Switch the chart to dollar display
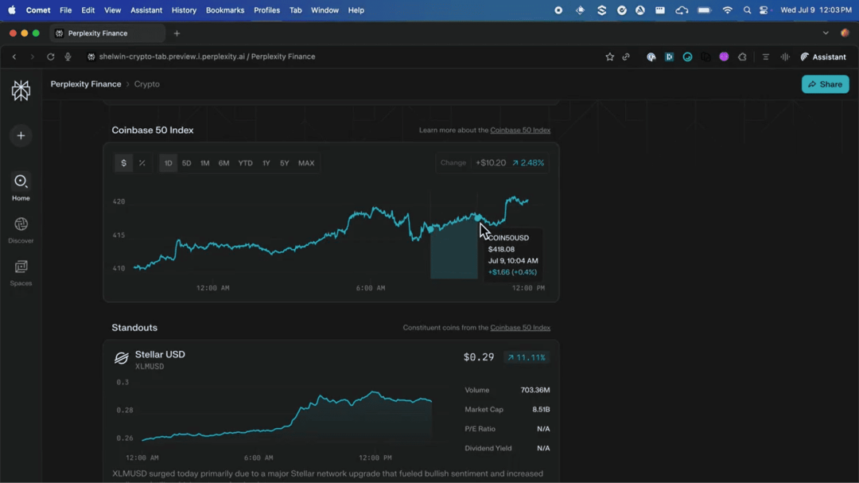Screen dimensions: 859x483 pyautogui.click(x=124, y=163)
